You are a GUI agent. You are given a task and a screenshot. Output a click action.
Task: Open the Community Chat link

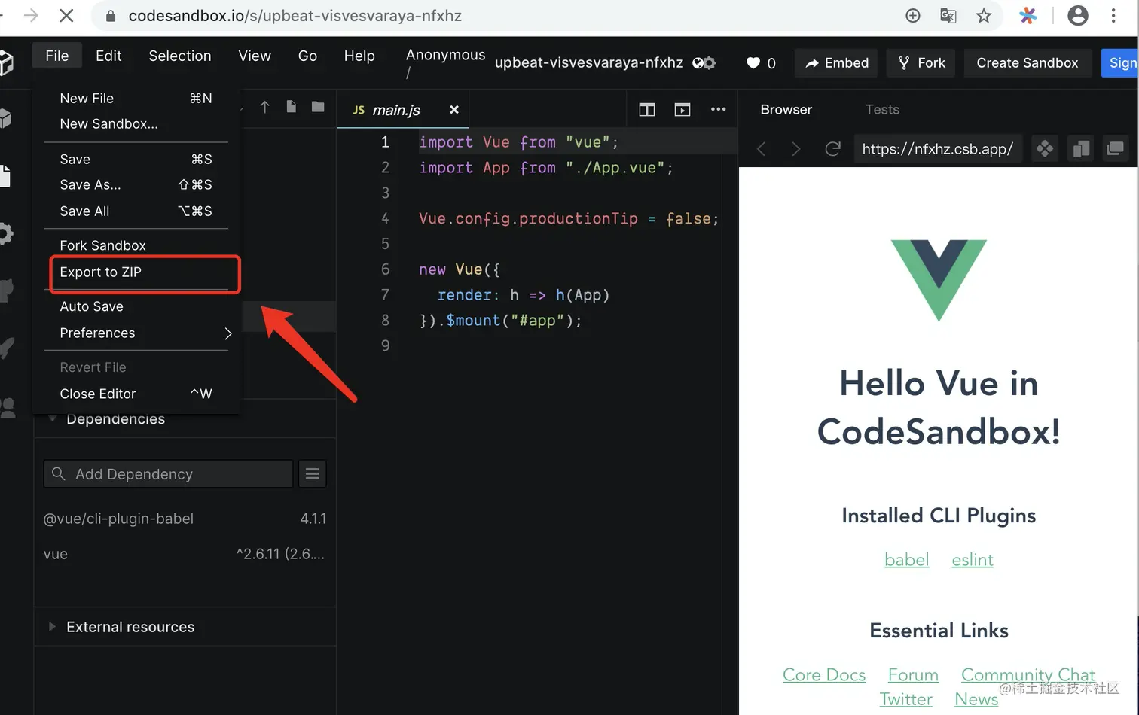coord(1028,675)
